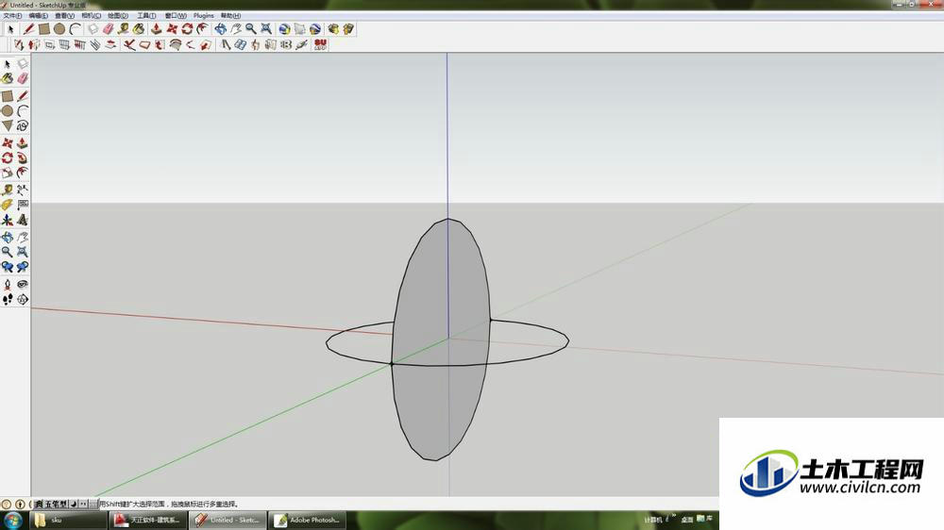This screenshot has width=944, height=530.
Task: Select the Freehand tool in left toolbar
Action: click(23, 125)
